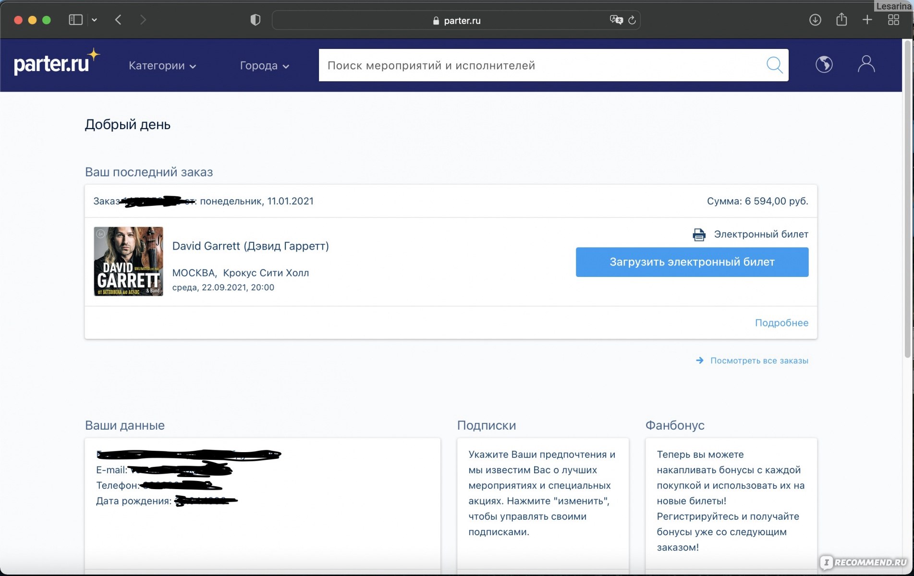914x576 pixels.
Task: Open the user account profile icon
Action: tap(866, 64)
